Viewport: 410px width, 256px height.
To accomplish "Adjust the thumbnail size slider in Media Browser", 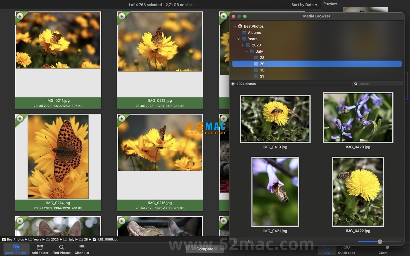I will (379, 242).
